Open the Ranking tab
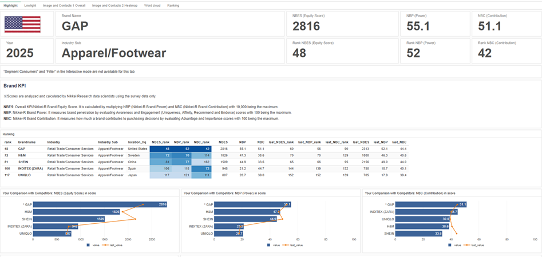Screen dimensions: 542x257 (x=173, y=5)
